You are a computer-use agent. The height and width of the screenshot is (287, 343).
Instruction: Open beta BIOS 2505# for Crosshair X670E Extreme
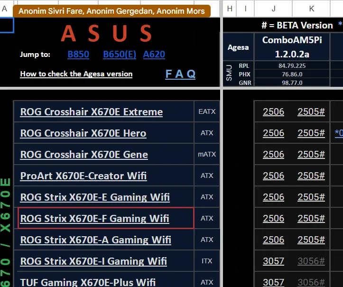click(x=311, y=112)
